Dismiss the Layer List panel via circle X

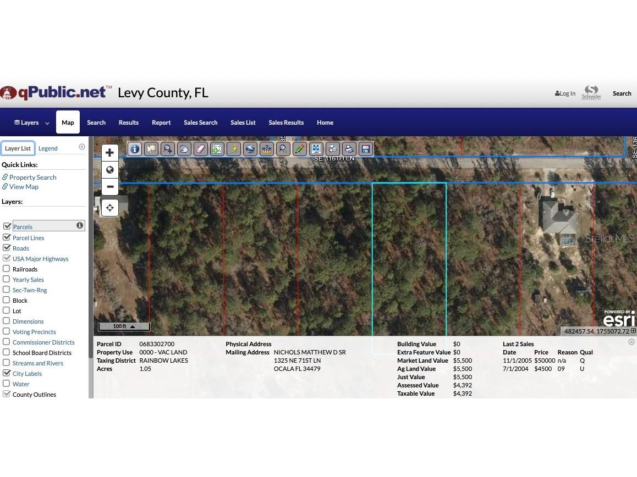pos(81,146)
